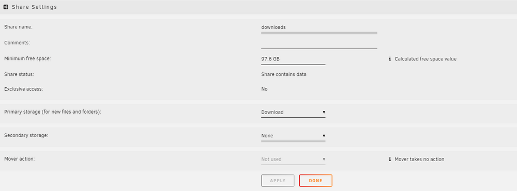Image resolution: width=517 pixels, height=191 pixels.
Task: Click the Mover action dropdown arrow
Action: (x=324, y=160)
